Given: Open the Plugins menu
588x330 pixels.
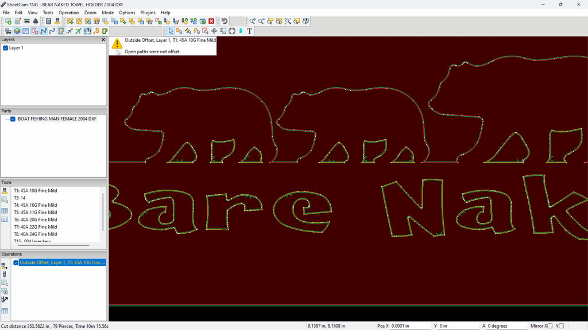Looking at the screenshot, I should (148, 13).
